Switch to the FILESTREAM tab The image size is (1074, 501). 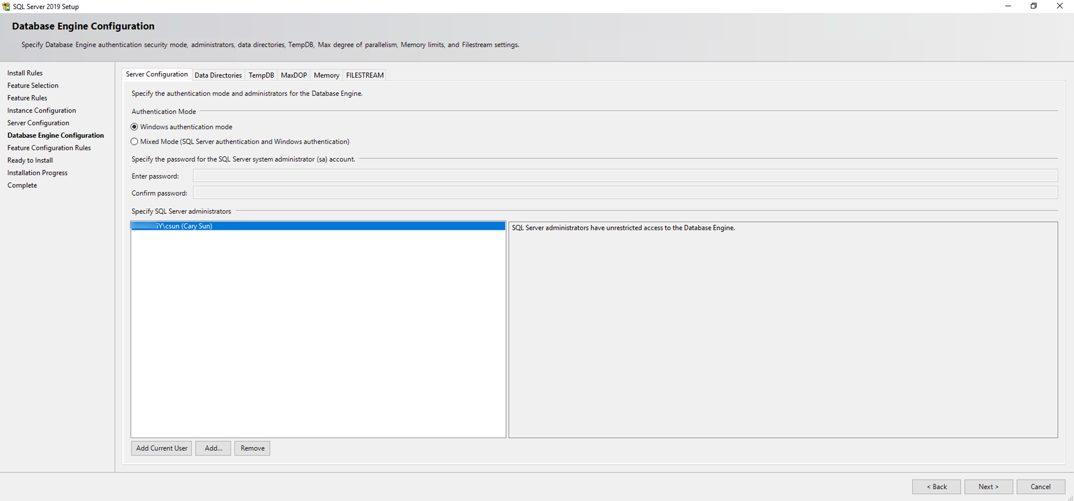(x=364, y=75)
